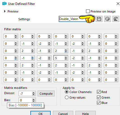Increase the Divisor value with its up arrow
Viewport: 120px width, 115px height.
pyautogui.click(x=33, y=92)
